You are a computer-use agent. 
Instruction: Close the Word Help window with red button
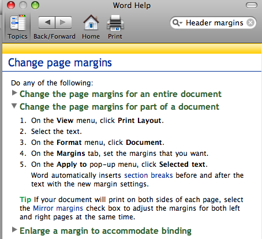click(11, 5)
